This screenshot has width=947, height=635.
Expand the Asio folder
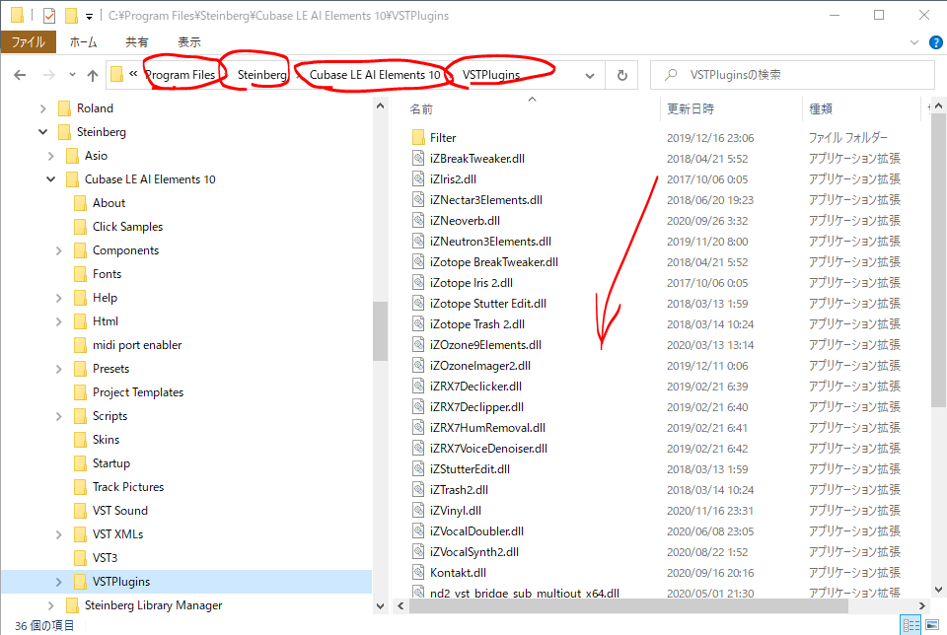click(50, 156)
